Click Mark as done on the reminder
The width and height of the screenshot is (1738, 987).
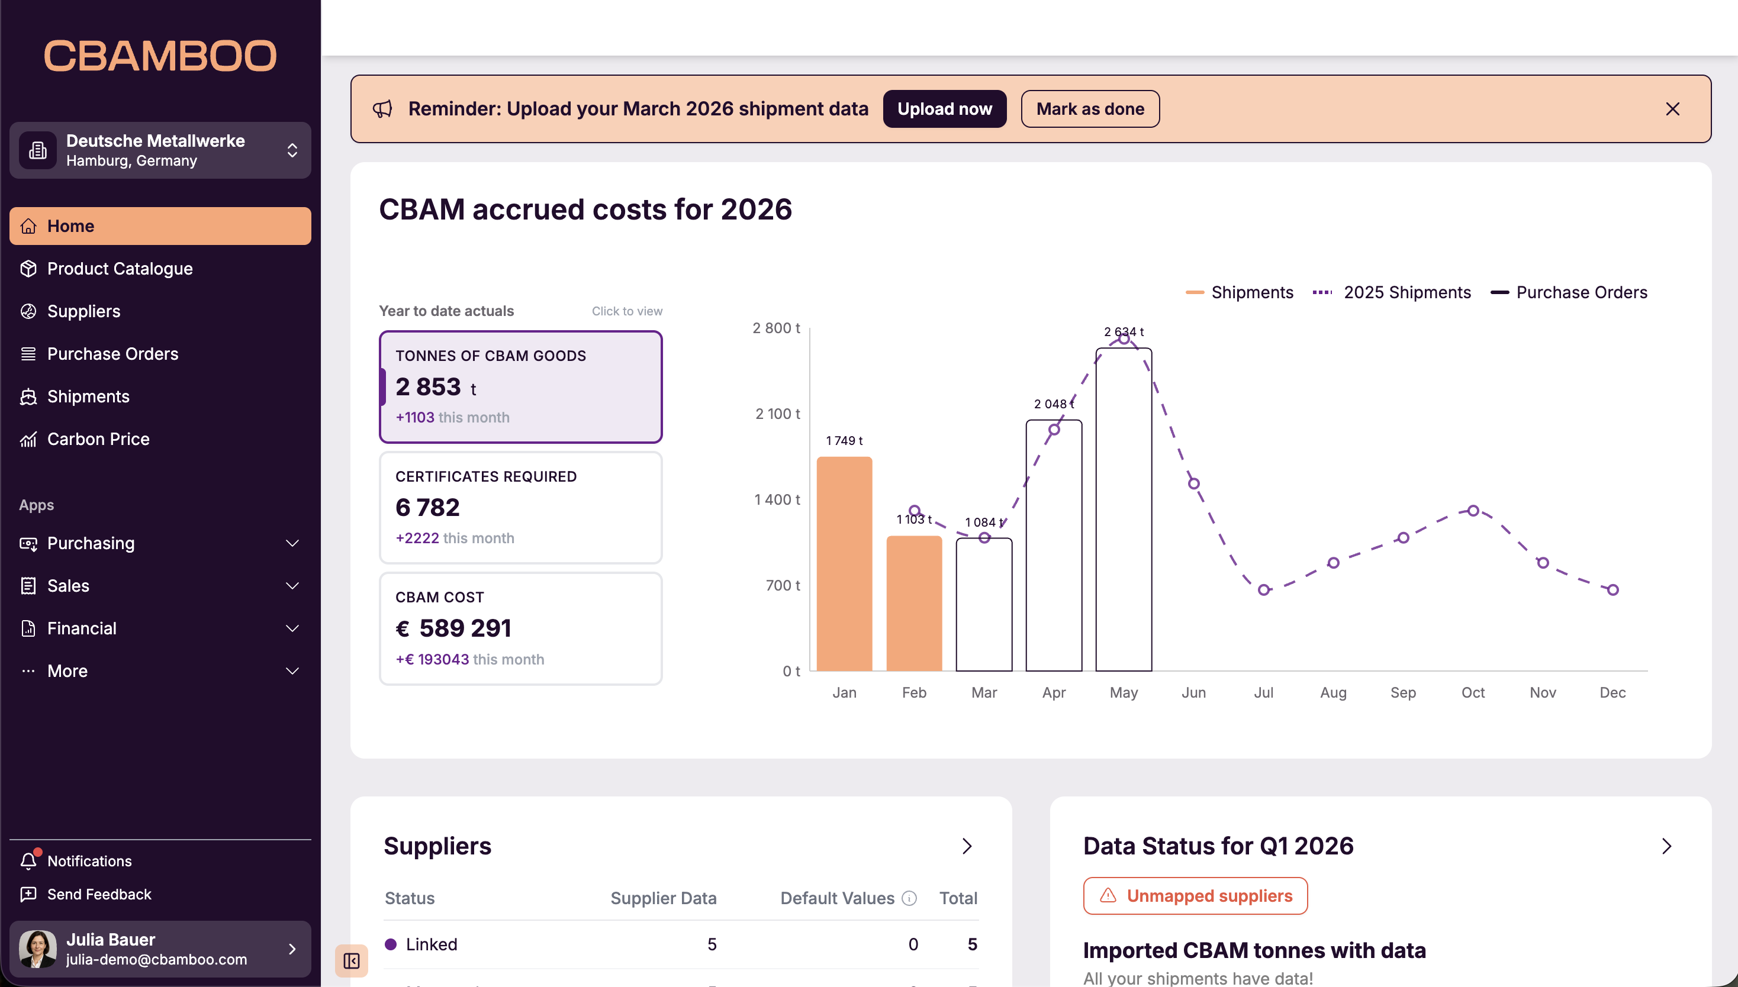click(1089, 108)
